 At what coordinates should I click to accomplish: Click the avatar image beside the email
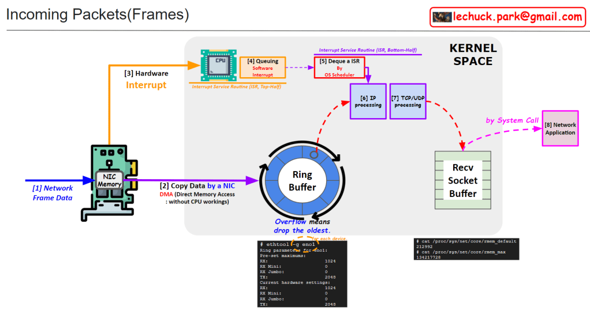(x=442, y=17)
